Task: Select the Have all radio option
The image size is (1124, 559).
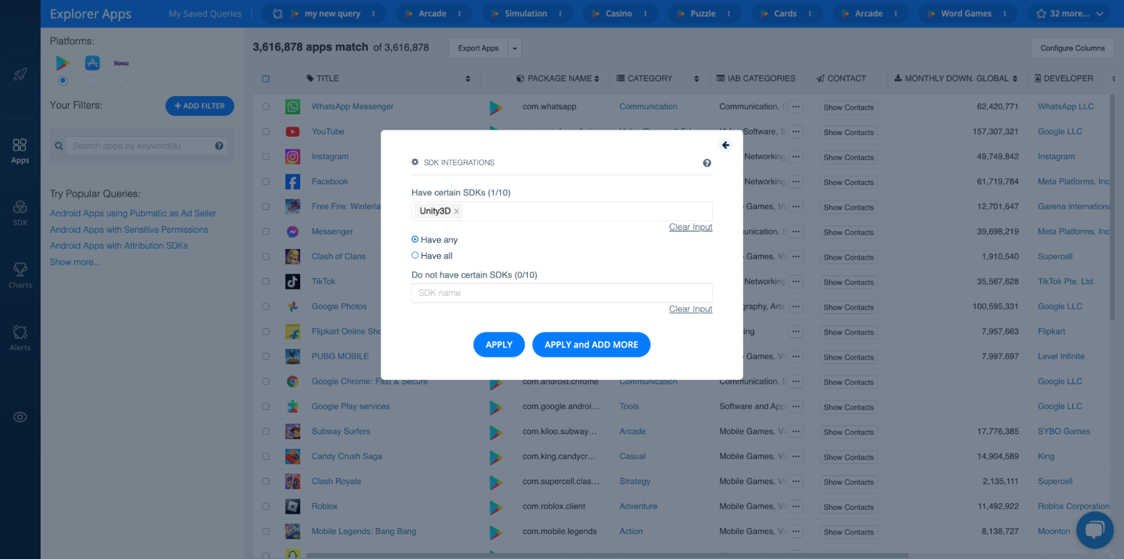Action: 415,255
